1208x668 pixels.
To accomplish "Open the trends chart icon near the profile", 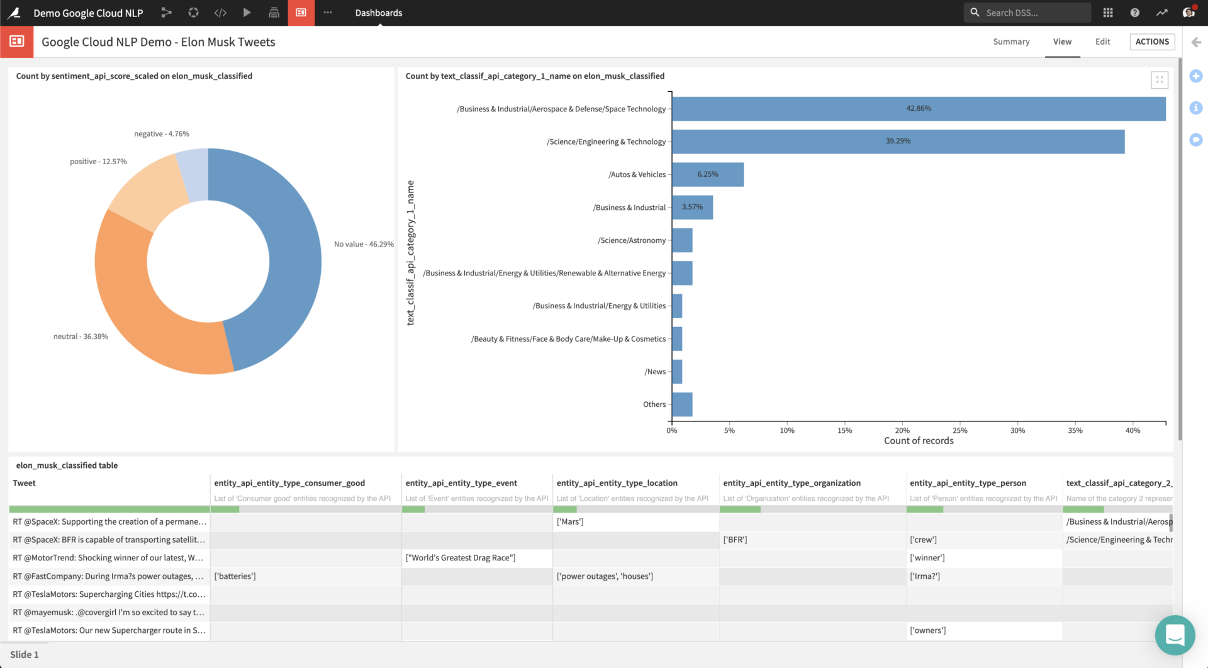I will click(x=1161, y=13).
